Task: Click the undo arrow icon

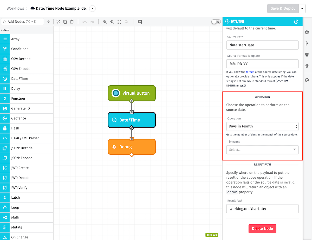Action: click(x=84, y=22)
